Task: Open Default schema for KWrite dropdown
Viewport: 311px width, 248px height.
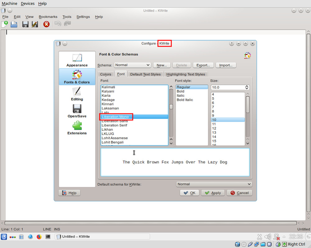Action: coord(214,184)
